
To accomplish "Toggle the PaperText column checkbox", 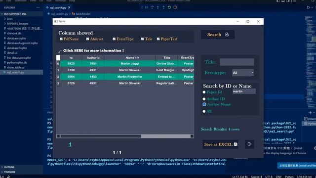I will pos(158,39).
